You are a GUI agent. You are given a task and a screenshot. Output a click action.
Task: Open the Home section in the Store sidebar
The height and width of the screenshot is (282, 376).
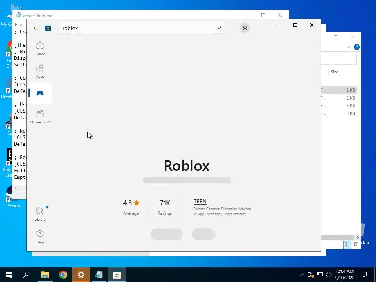click(x=40, y=48)
